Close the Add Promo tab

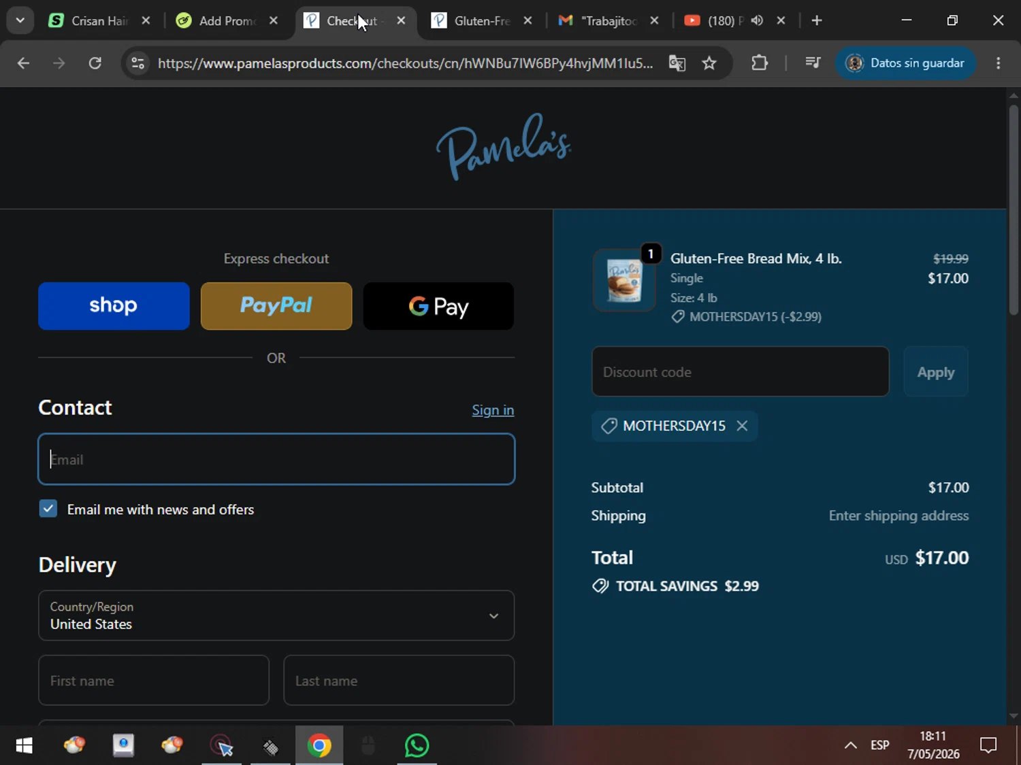[274, 20]
